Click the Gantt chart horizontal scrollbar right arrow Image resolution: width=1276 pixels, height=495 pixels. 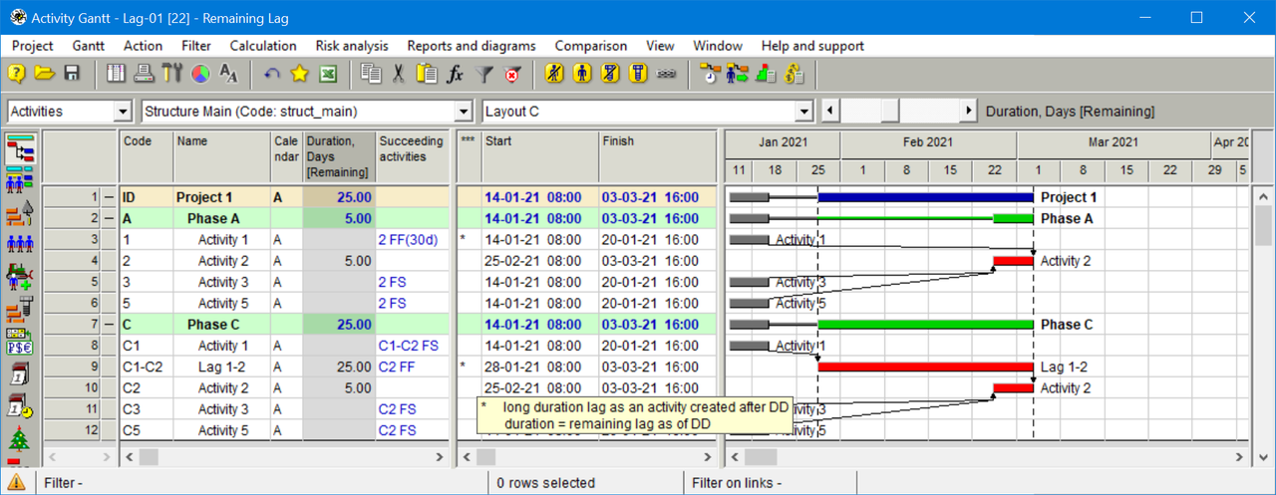[x=1239, y=457]
